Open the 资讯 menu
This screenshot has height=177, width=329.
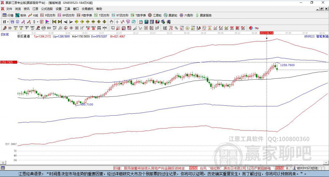click(x=26, y=9)
